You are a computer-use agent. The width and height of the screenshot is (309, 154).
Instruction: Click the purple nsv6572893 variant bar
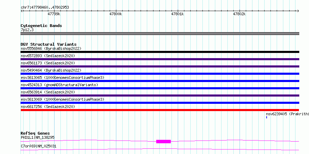tap(160, 59)
